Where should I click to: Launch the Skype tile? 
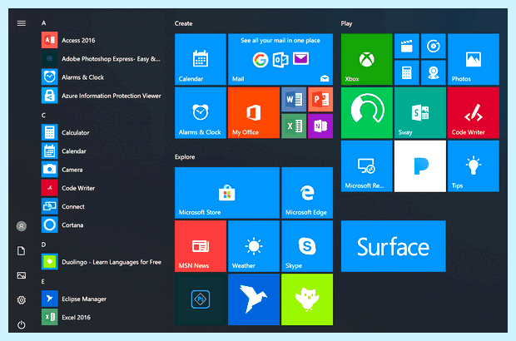point(307,246)
